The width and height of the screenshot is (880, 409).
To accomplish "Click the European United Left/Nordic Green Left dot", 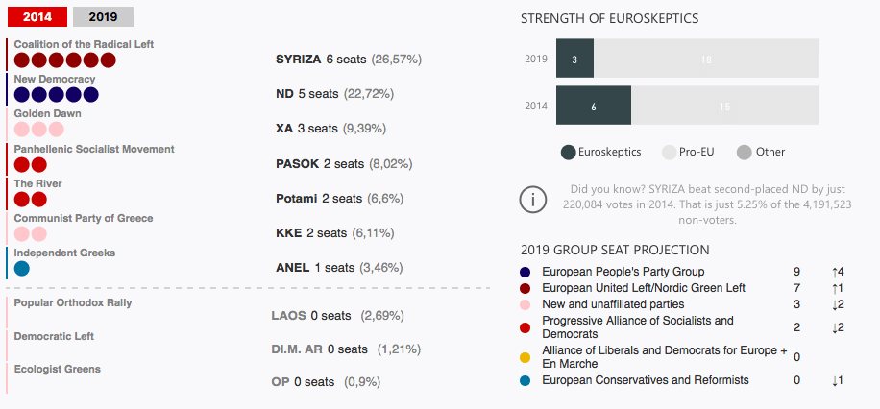I will coord(524,288).
